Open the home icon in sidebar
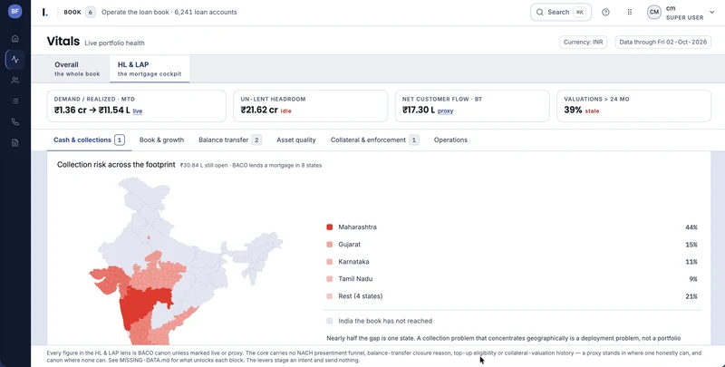This screenshot has width=725, height=367. click(14, 38)
